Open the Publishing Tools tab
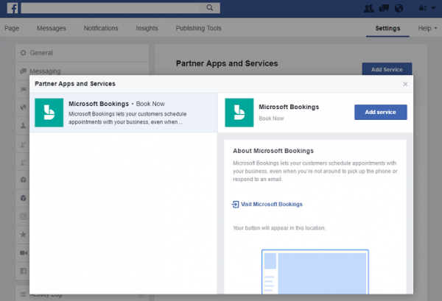Screen dimensions: 442x301 [198, 28]
